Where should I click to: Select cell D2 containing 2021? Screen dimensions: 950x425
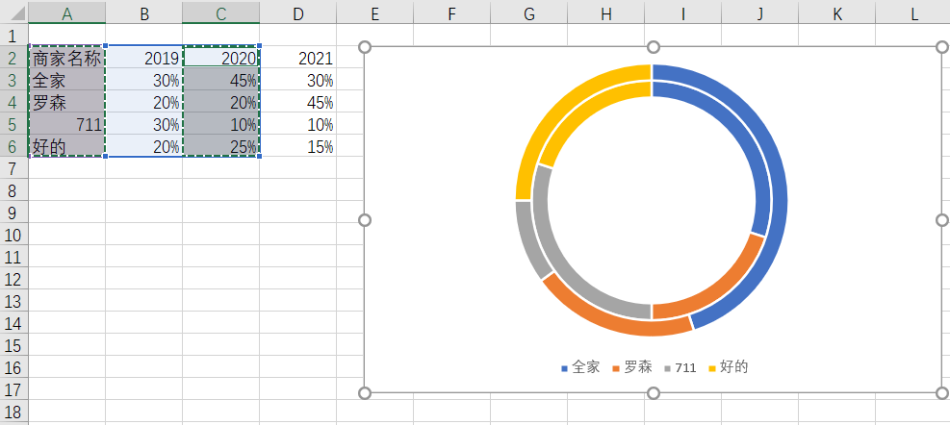(x=298, y=58)
